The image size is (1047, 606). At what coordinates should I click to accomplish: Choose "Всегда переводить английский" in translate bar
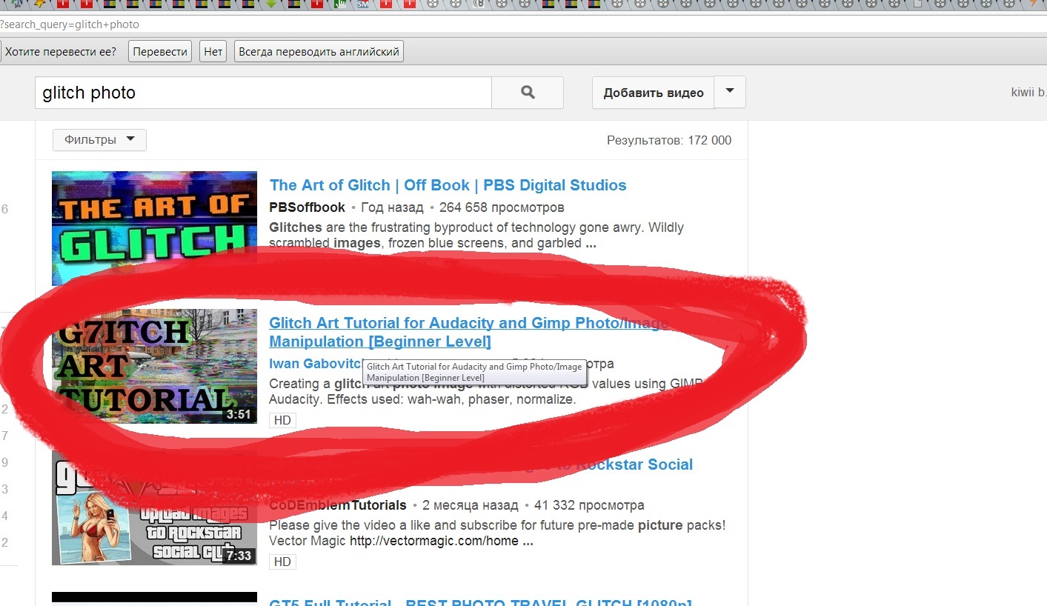(319, 52)
